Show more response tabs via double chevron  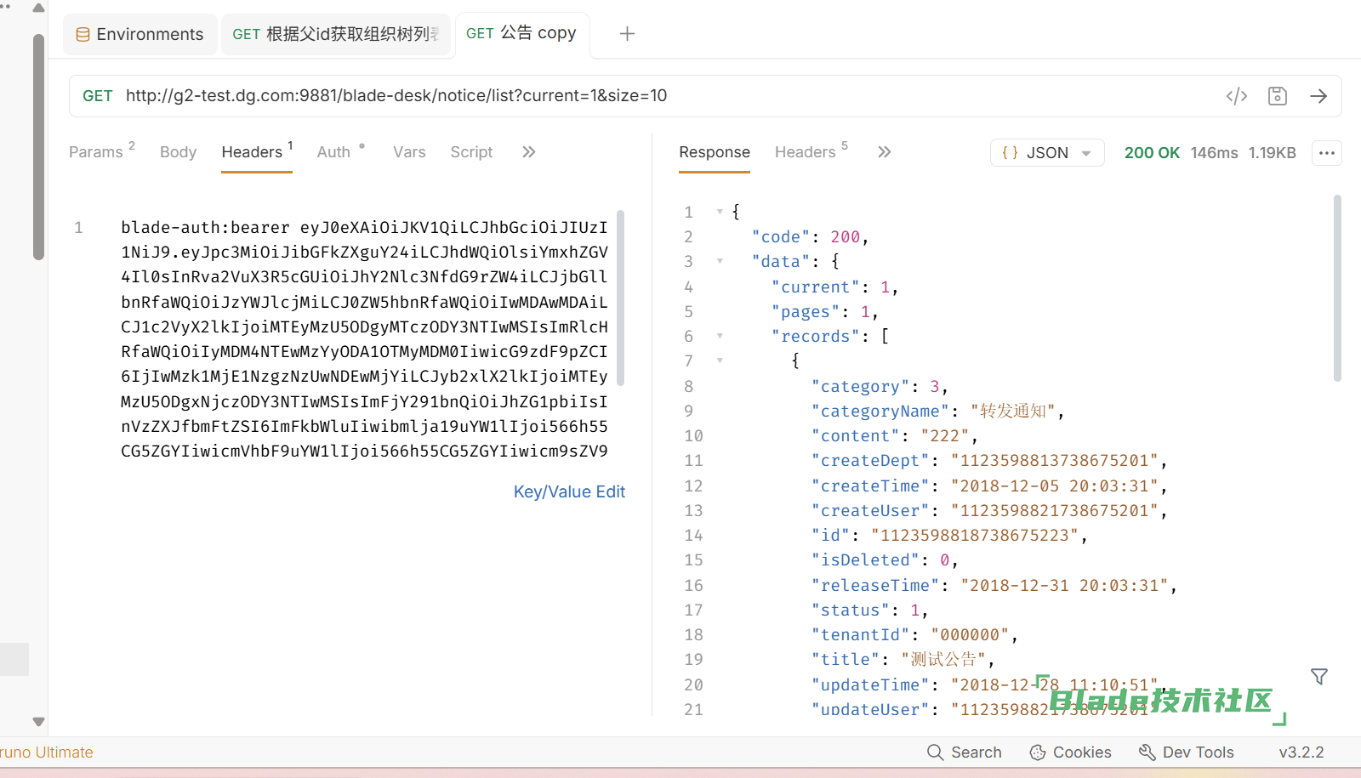click(884, 152)
